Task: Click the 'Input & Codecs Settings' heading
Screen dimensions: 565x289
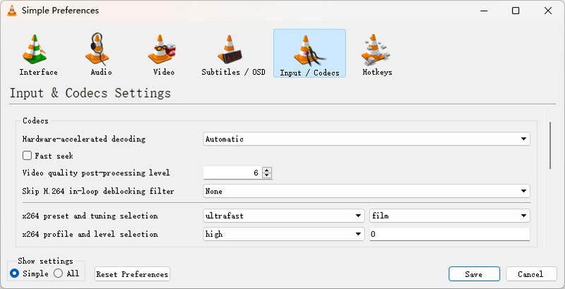Action: tap(90, 93)
